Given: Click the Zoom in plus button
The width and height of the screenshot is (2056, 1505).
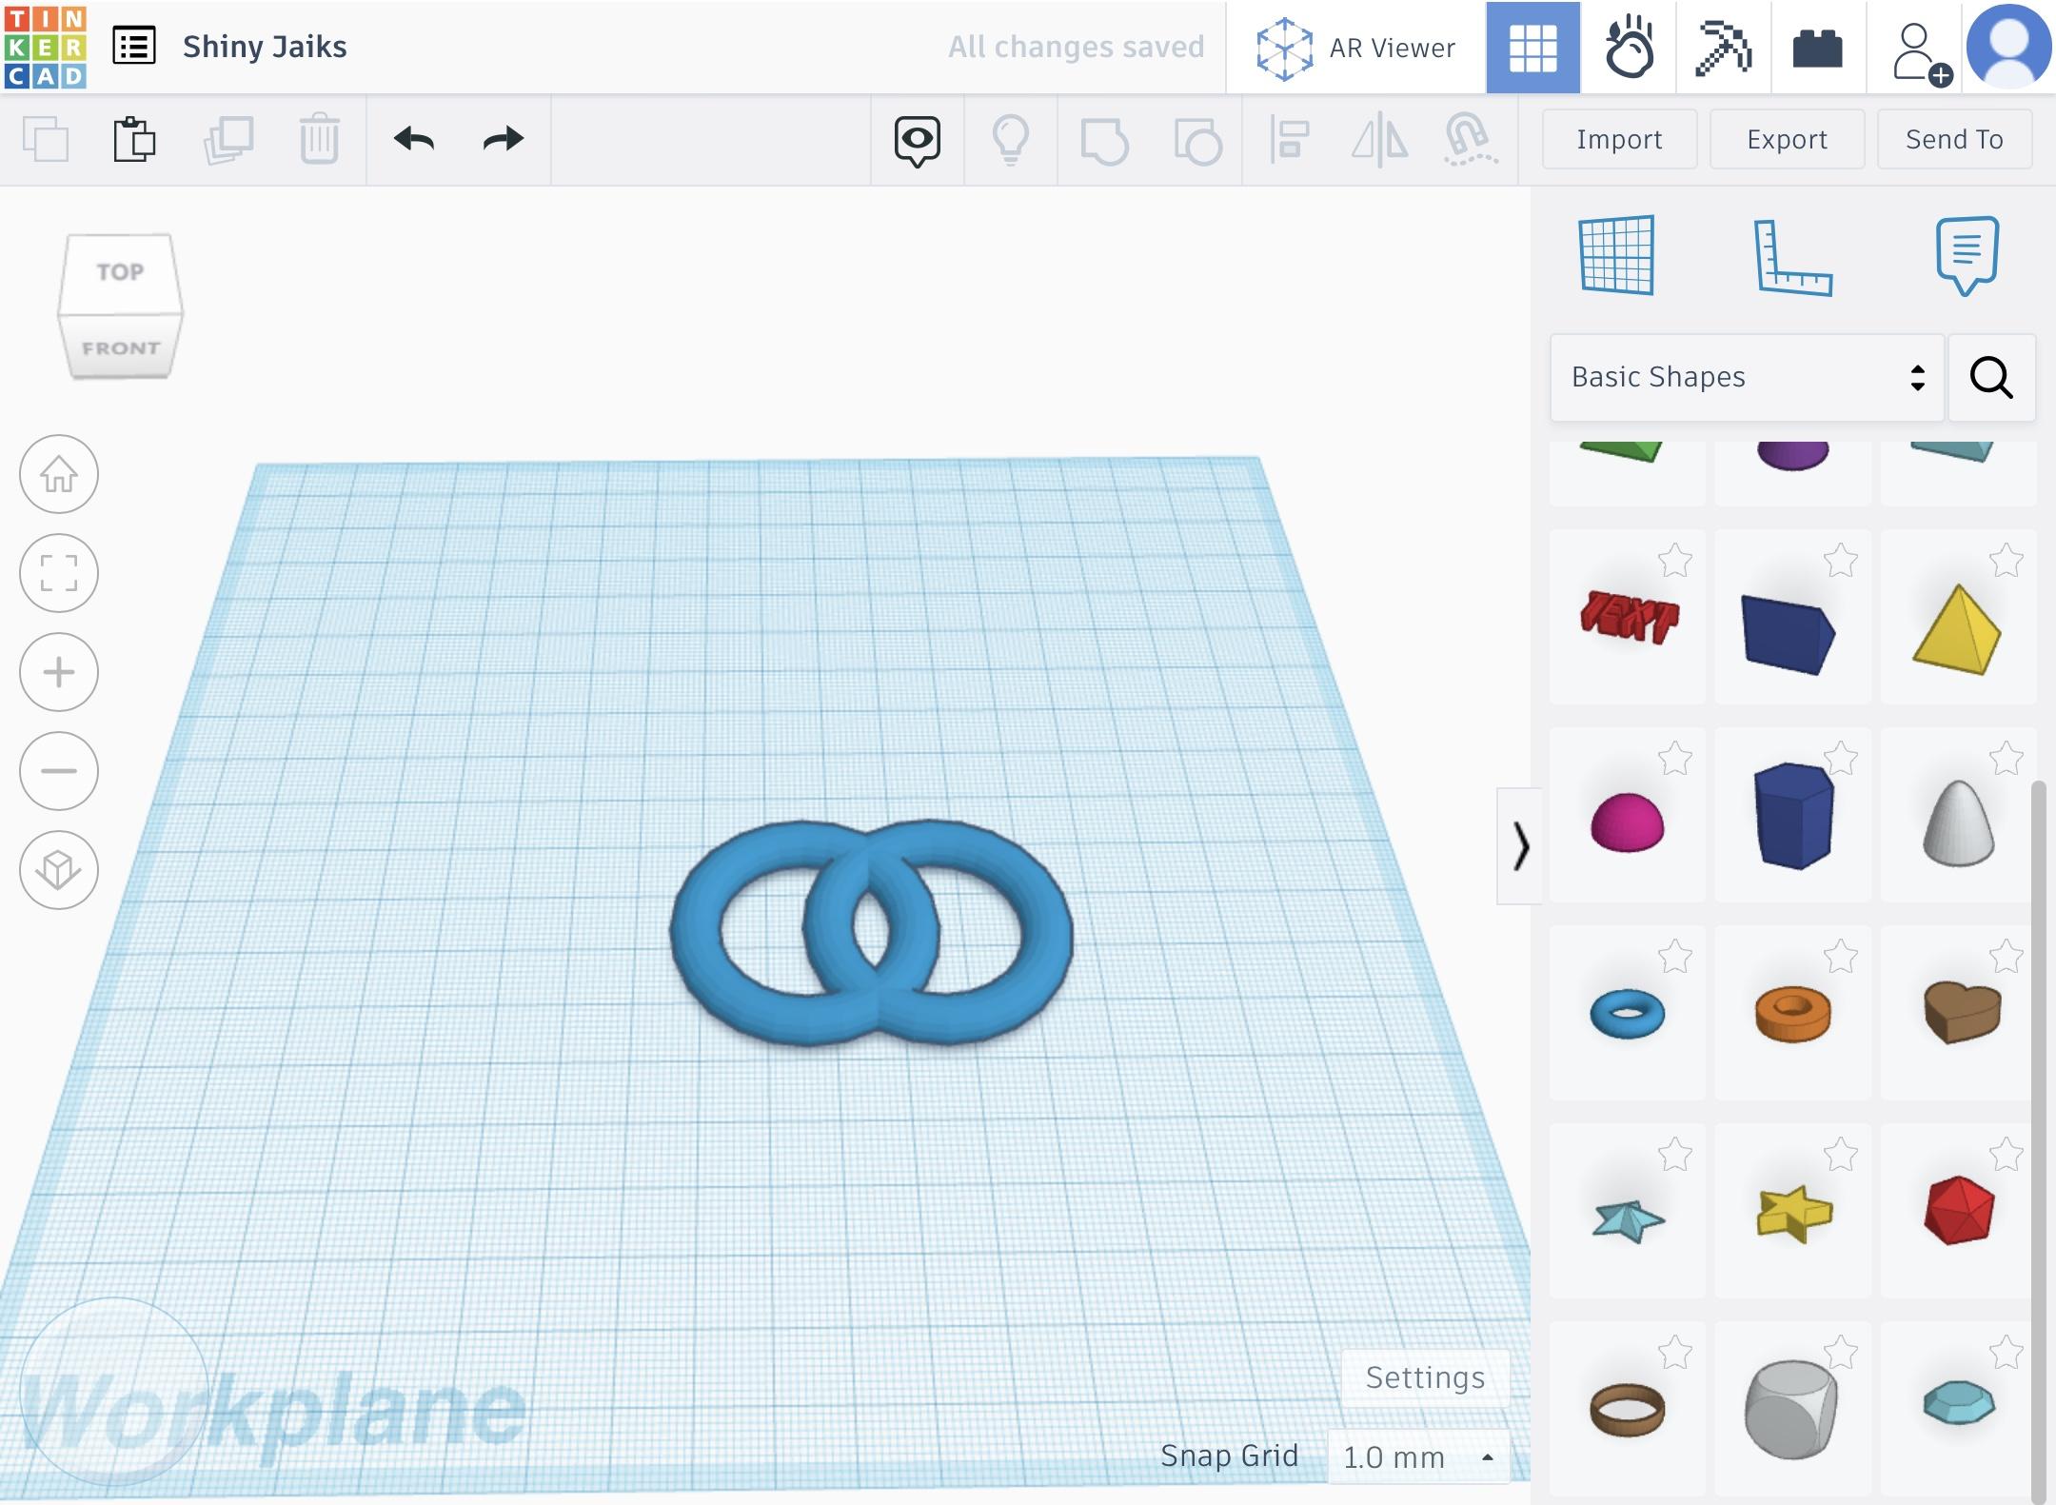Looking at the screenshot, I should click(59, 672).
